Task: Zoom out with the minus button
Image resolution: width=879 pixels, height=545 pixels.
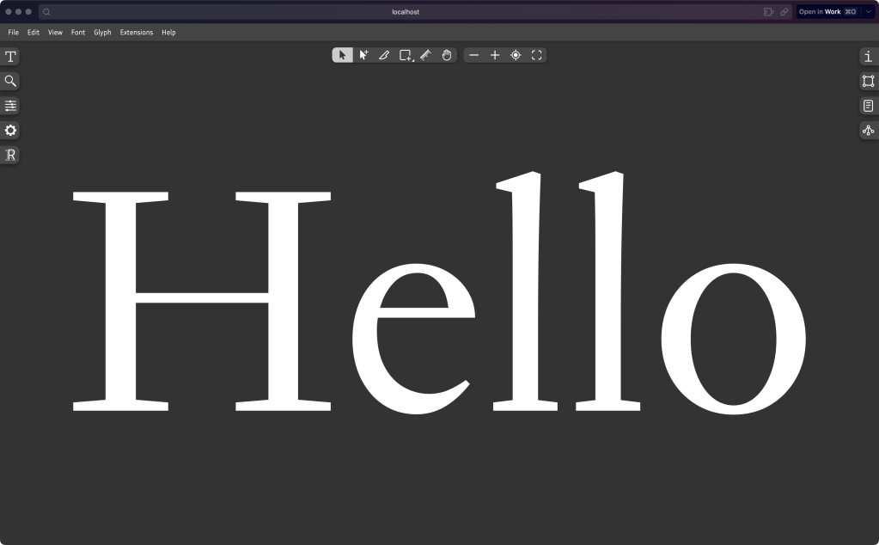Action: click(473, 55)
